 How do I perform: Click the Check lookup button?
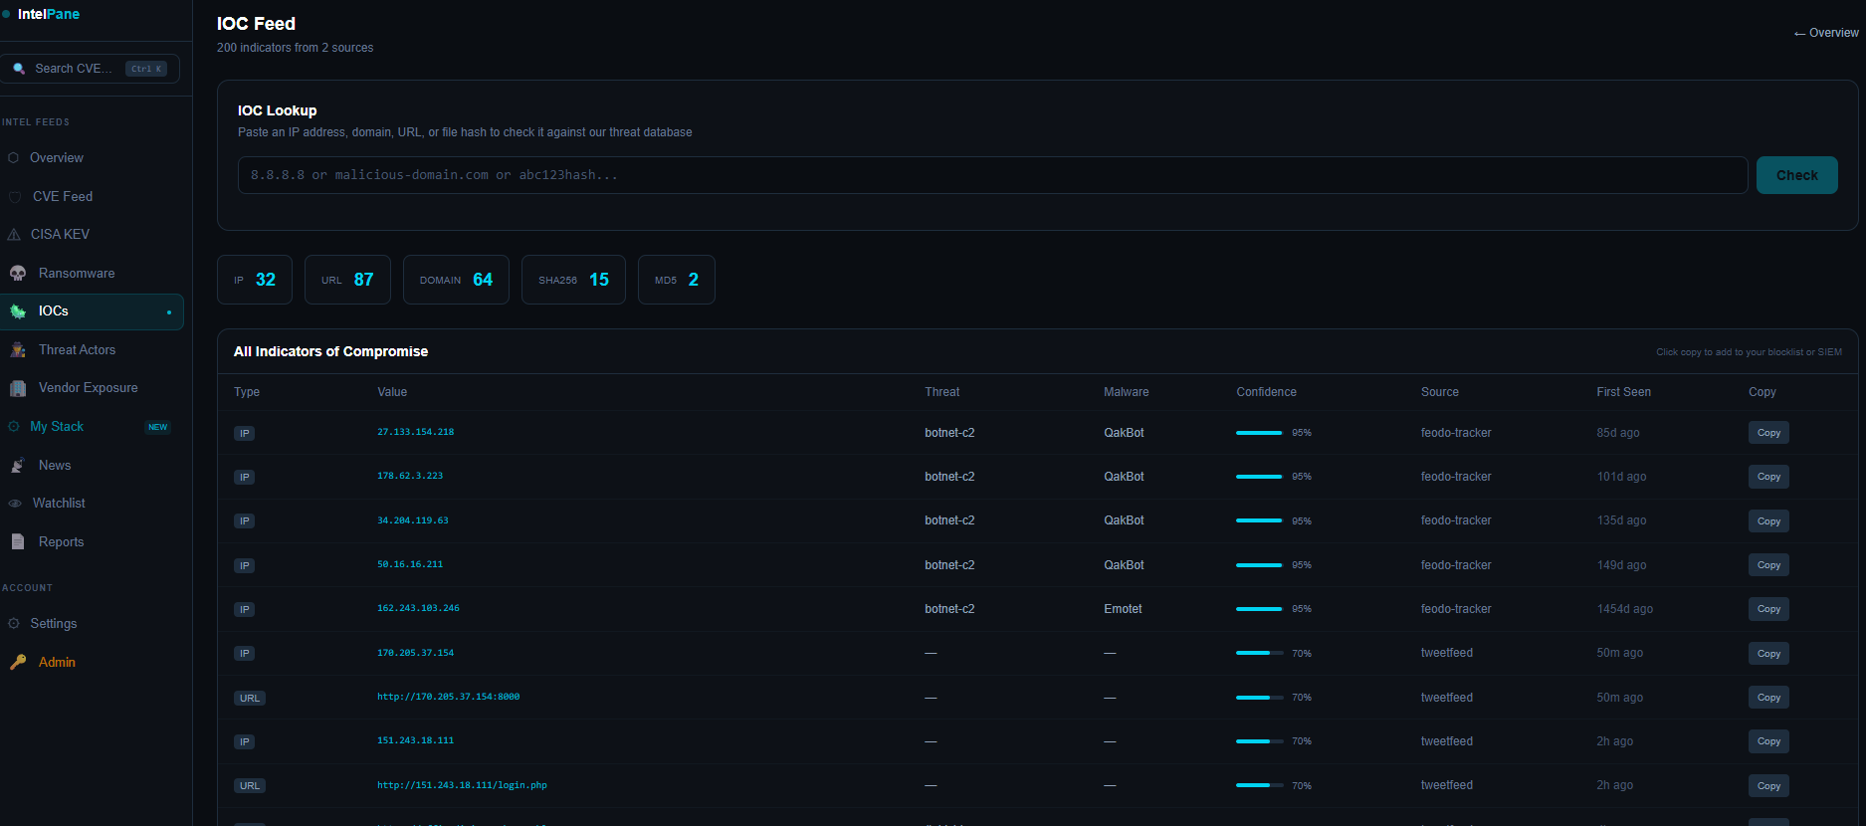(1796, 175)
